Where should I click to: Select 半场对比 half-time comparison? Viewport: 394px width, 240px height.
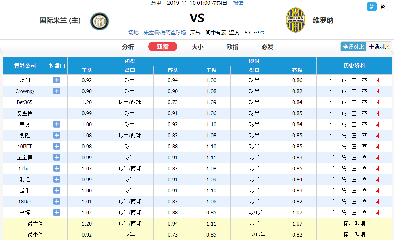379,47
